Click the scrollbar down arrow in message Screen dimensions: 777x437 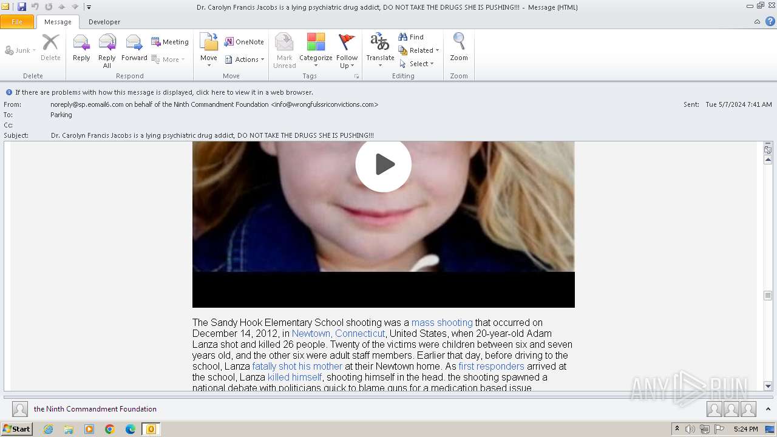[768, 386]
